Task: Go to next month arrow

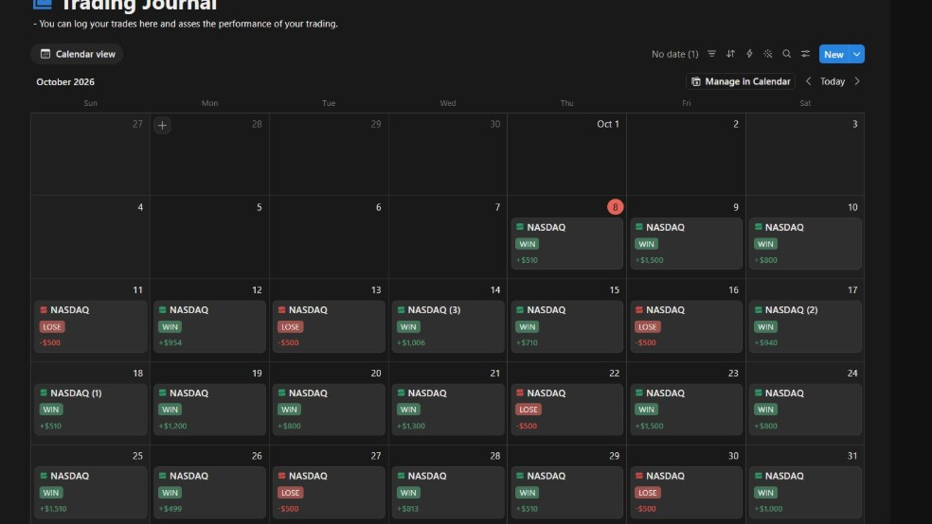Action: (857, 81)
